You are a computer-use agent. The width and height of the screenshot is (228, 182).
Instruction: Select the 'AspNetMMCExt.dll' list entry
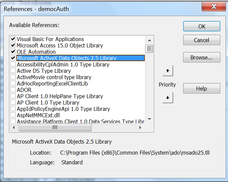coord(38,115)
